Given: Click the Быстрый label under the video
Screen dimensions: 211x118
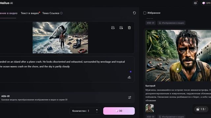Looking at the screenshot, I should coord(150,86).
